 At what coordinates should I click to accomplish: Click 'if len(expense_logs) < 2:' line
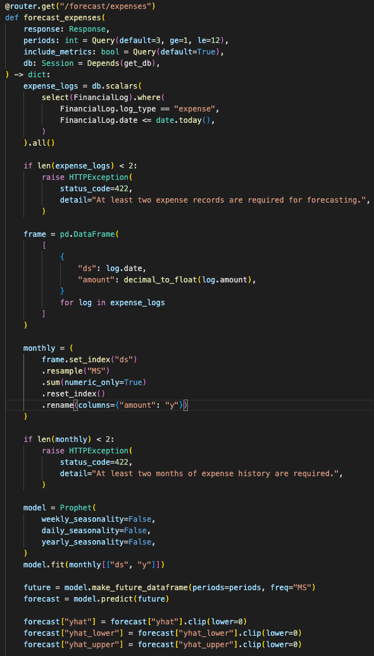pyautogui.click(x=80, y=166)
